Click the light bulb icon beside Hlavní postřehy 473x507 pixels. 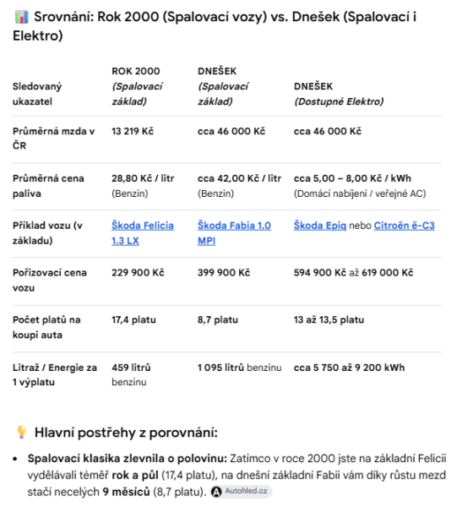(21, 432)
